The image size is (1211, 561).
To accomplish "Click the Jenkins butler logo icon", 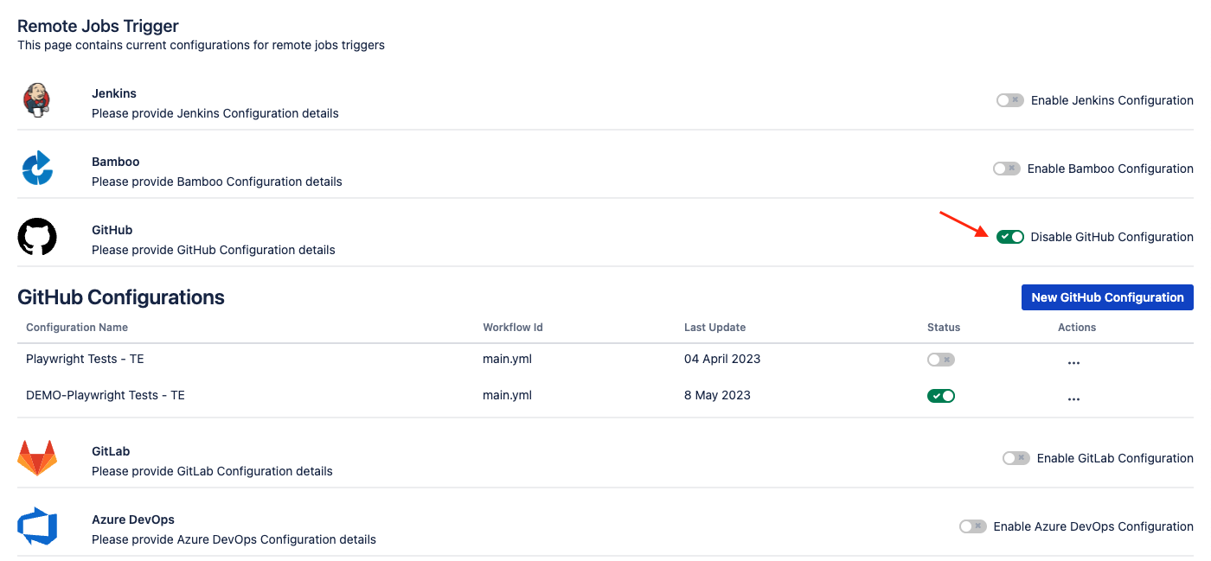I will (x=36, y=100).
